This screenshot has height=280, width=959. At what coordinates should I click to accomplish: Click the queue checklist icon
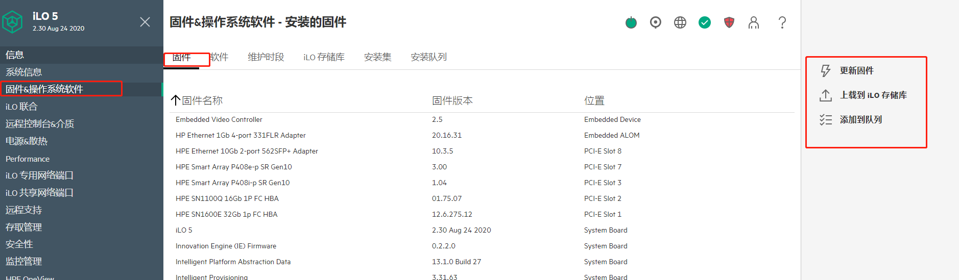click(x=826, y=120)
